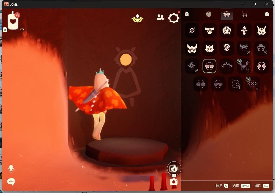Open the glasses accessory tab
Image resolution: width=275 pixels, height=193 pixels.
coord(227,14)
